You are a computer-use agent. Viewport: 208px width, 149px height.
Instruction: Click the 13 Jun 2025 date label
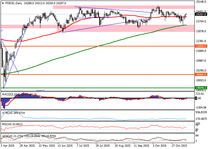65,146
